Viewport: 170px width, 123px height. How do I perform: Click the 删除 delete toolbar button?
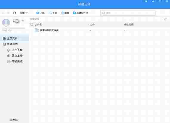click(x=65, y=13)
